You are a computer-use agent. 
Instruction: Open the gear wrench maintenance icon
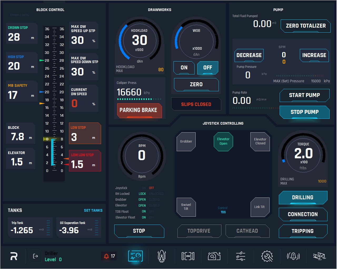[x=267, y=256]
